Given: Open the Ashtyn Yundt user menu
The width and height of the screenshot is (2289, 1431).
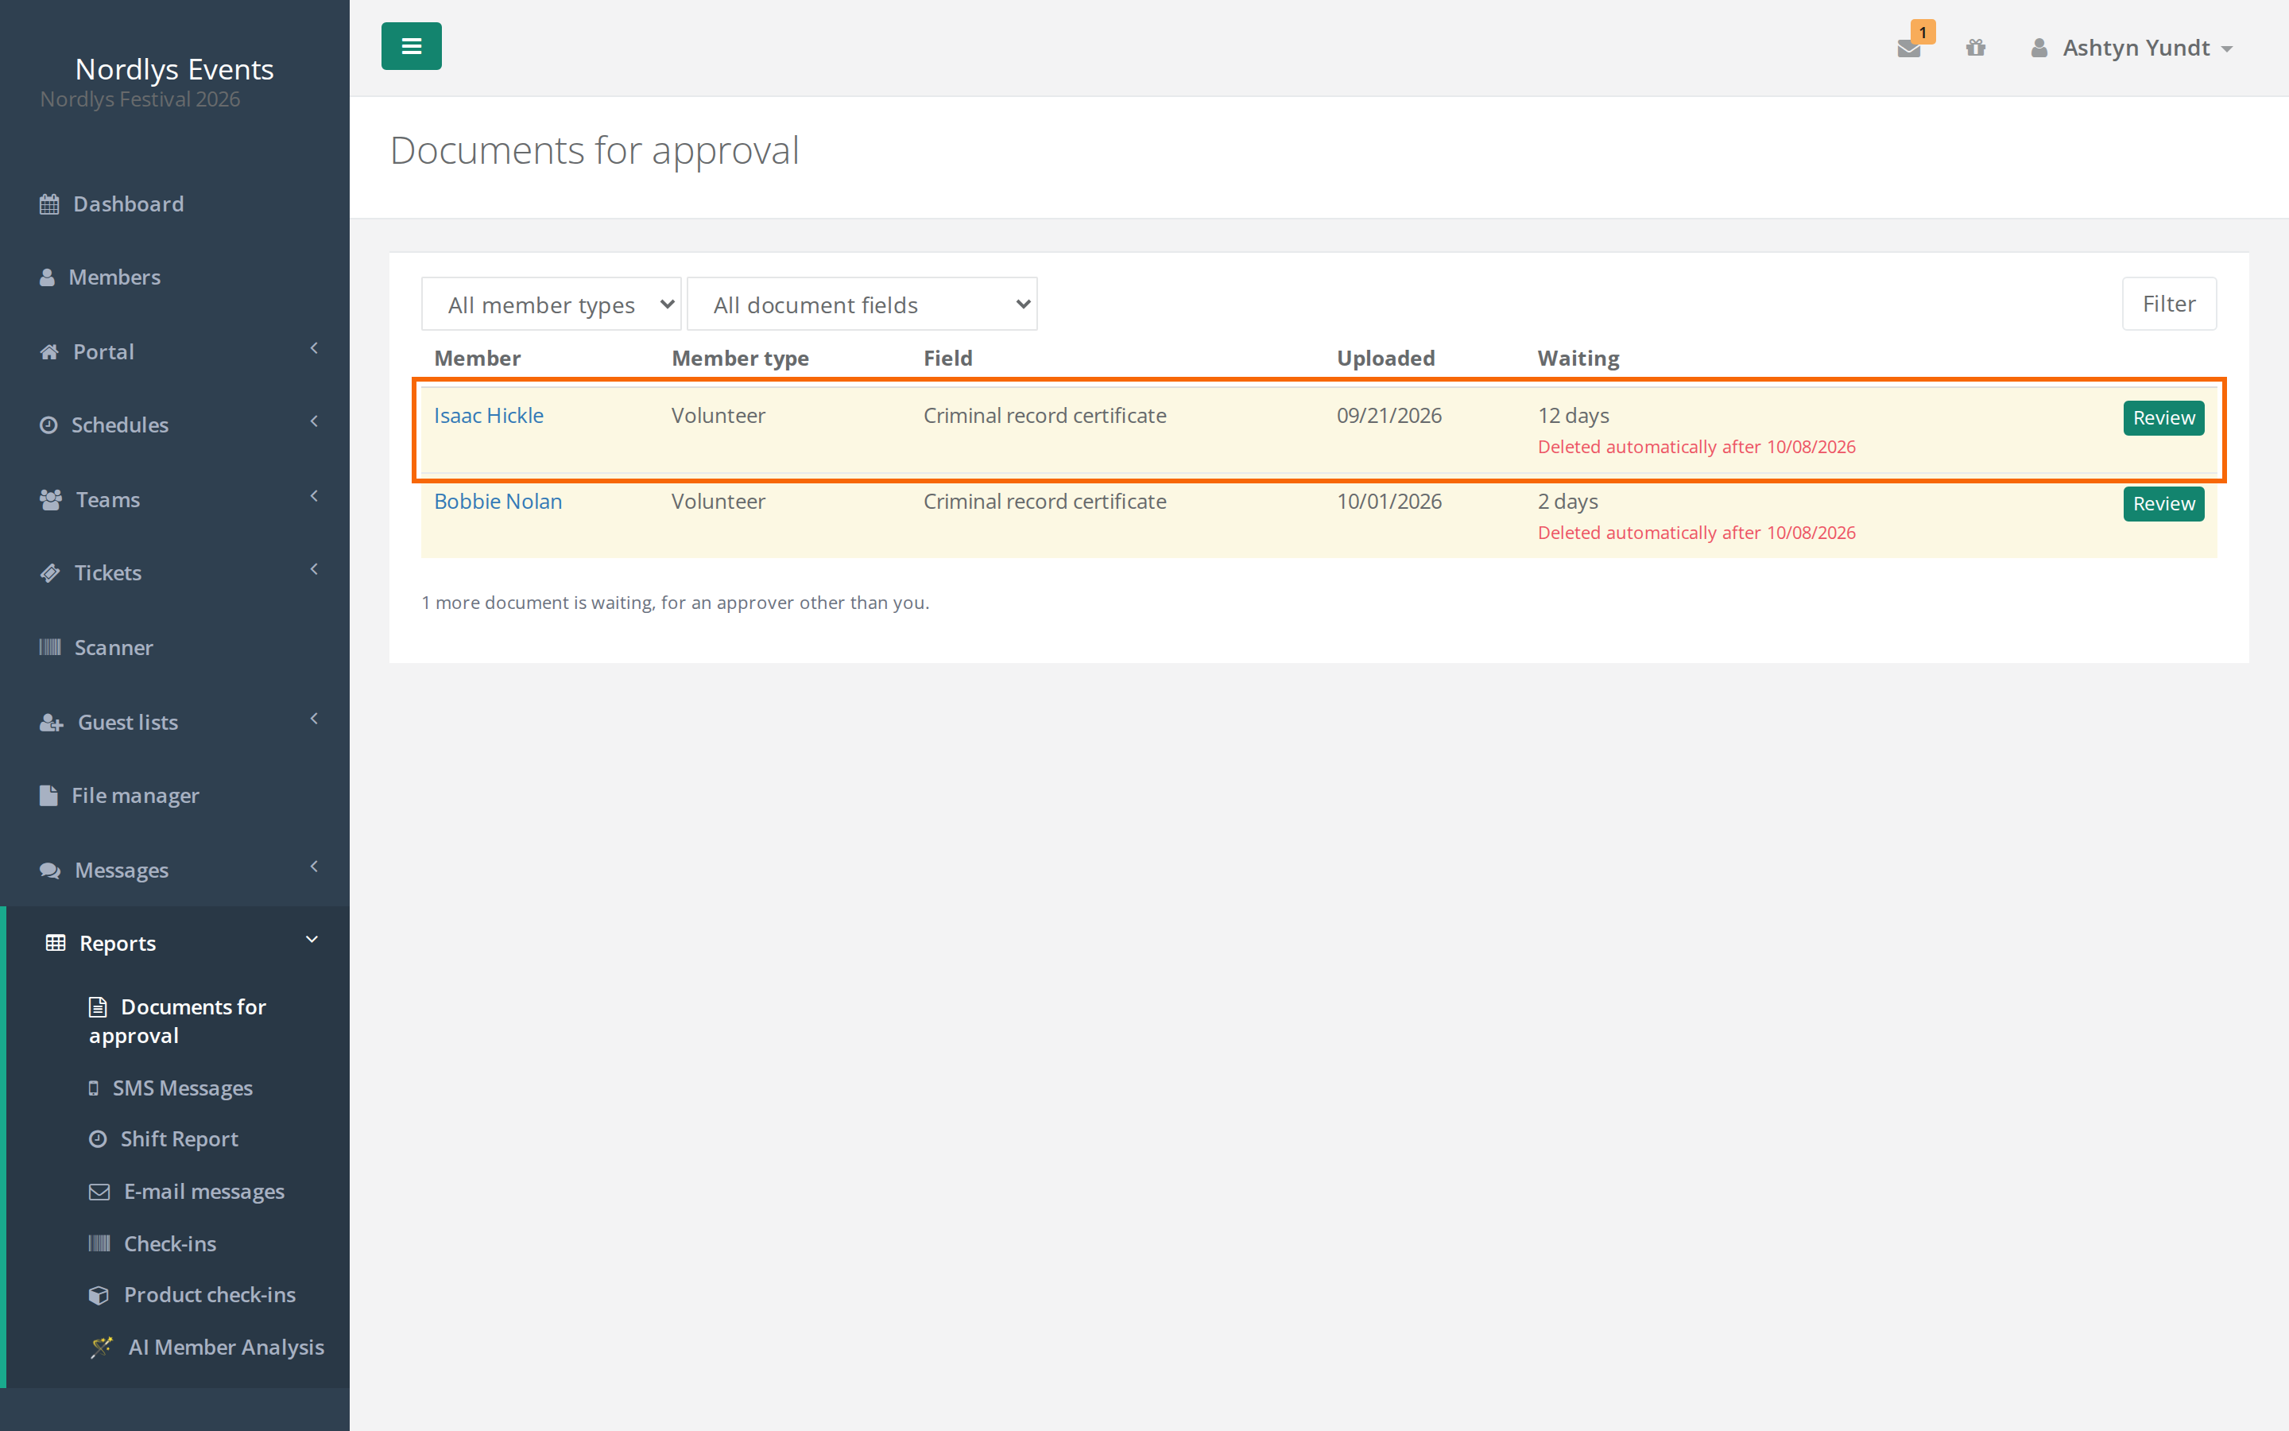Looking at the screenshot, I should click(2131, 48).
